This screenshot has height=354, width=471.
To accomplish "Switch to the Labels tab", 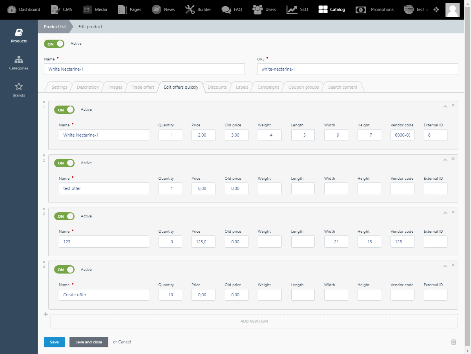I will pos(242,87).
